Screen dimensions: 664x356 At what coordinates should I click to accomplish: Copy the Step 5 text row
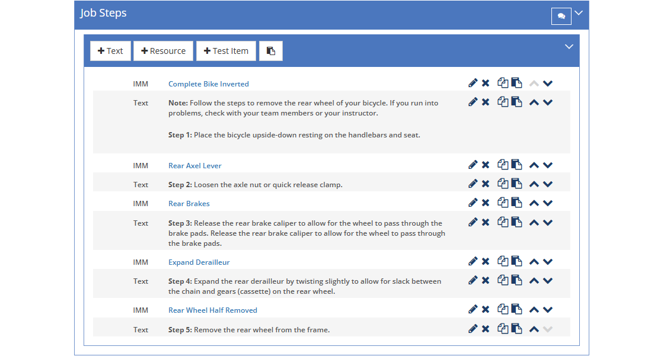pos(503,329)
